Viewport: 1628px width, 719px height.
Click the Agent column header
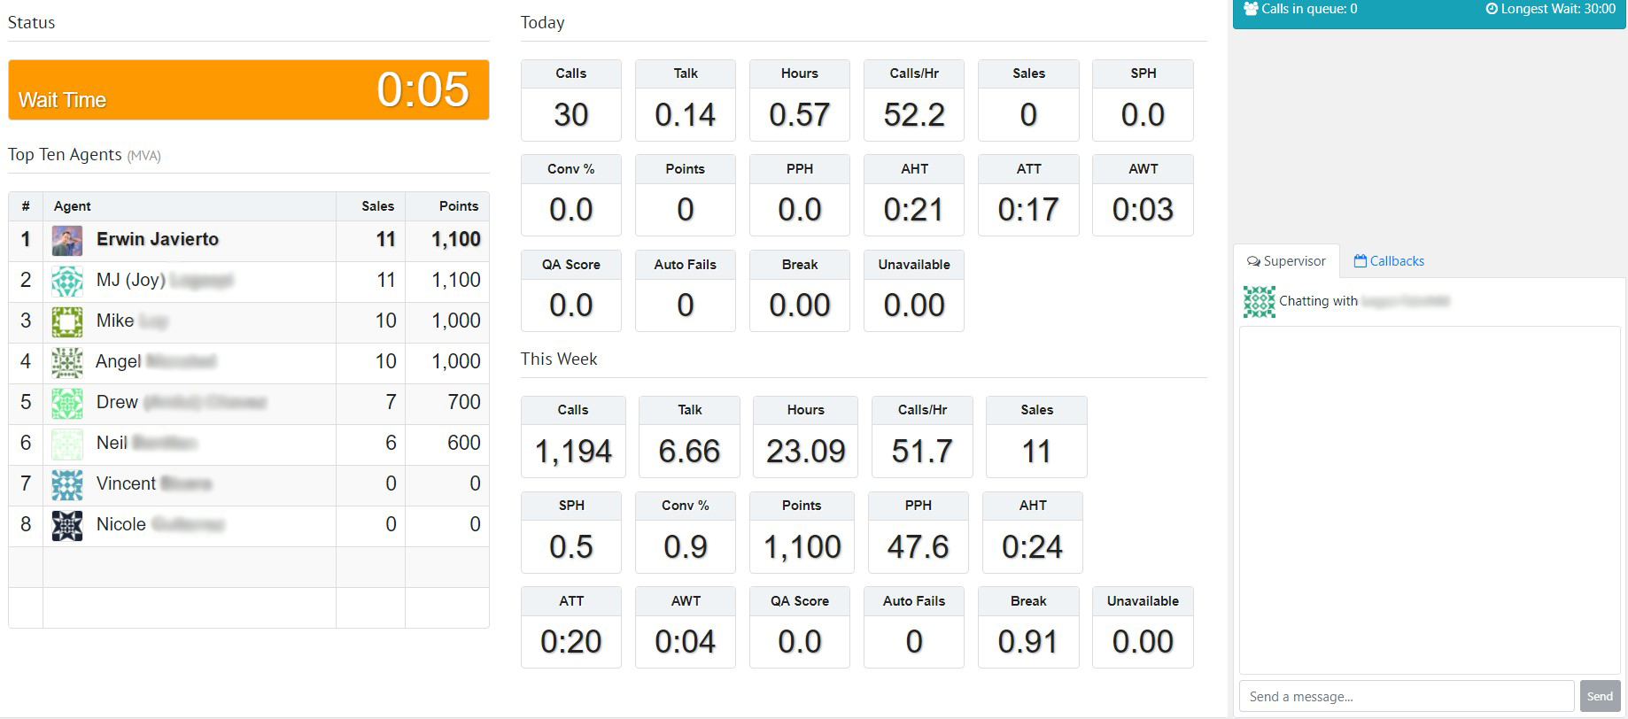(73, 206)
